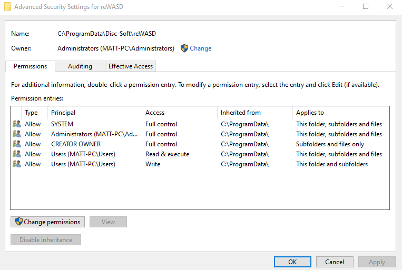Screen dimensions: 402x270
Task: Sort entries by Principal column header
Action: click(95, 113)
